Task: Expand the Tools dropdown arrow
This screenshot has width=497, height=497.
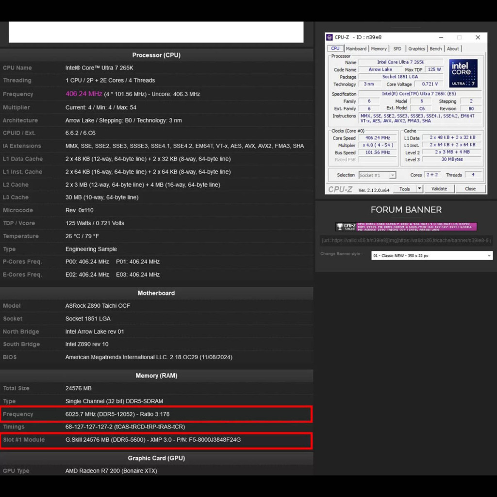Action: point(419,189)
